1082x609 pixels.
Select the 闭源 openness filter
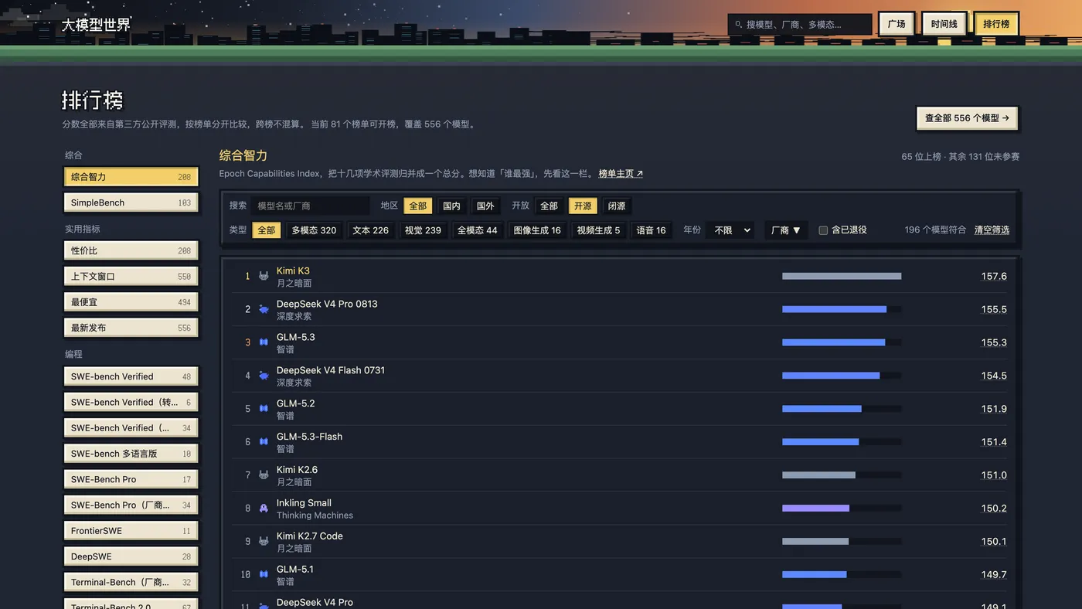pos(617,206)
